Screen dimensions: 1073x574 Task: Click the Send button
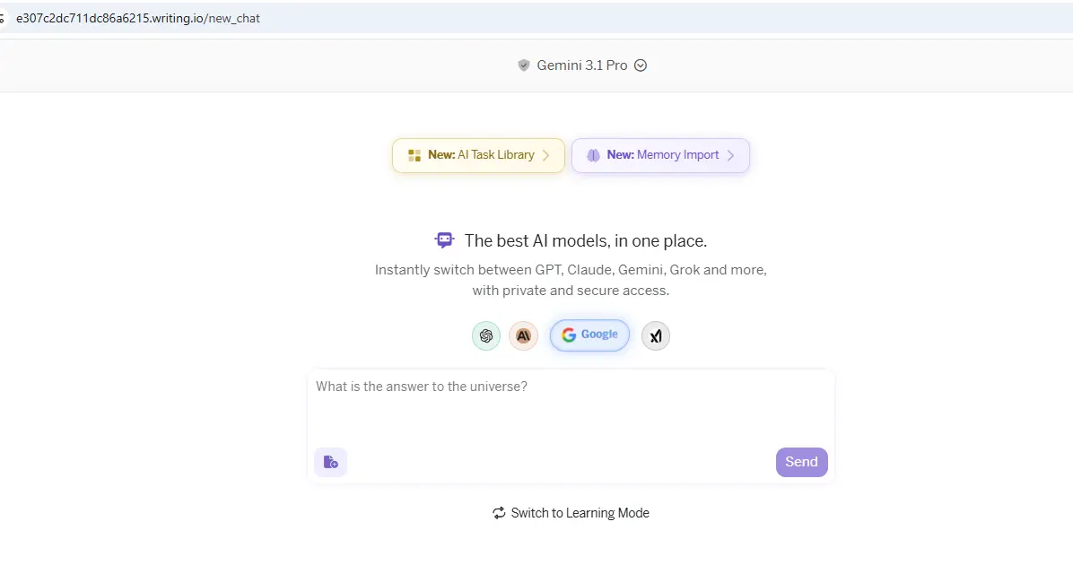click(801, 463)
